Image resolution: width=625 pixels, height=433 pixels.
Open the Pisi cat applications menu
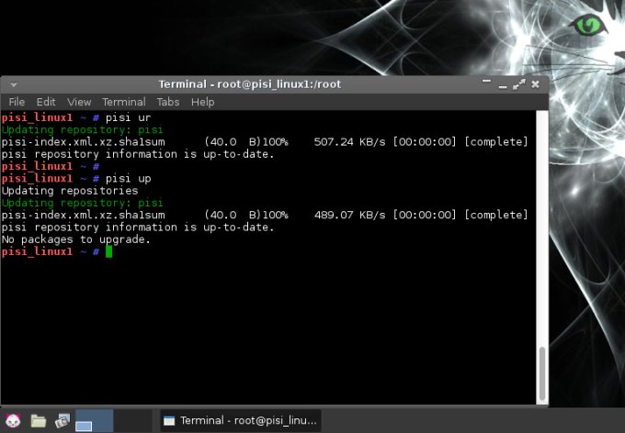13,420
